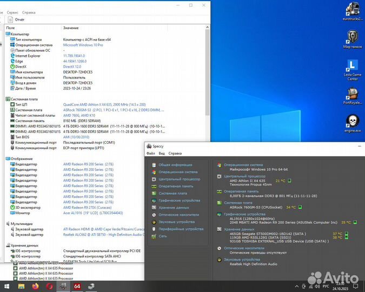365x292 pixels.
Task: Open the Вид menu in Speccy
Action: click(x=162, y=154)
